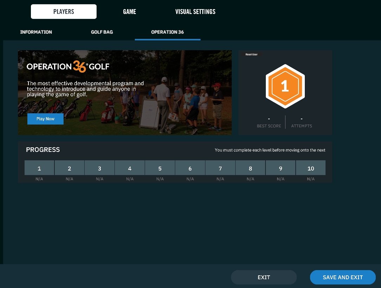Screen dimensions: 381x288
Task: Click the Attempts counter
Action: point(301,119)
